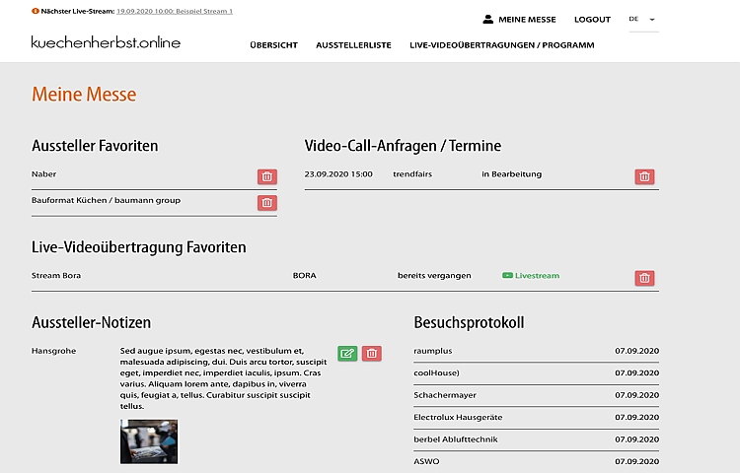The height and width of the screenshot is (473, 740).
Task: Open the Hansgrohe note image thumbnail
Action: 149,441
